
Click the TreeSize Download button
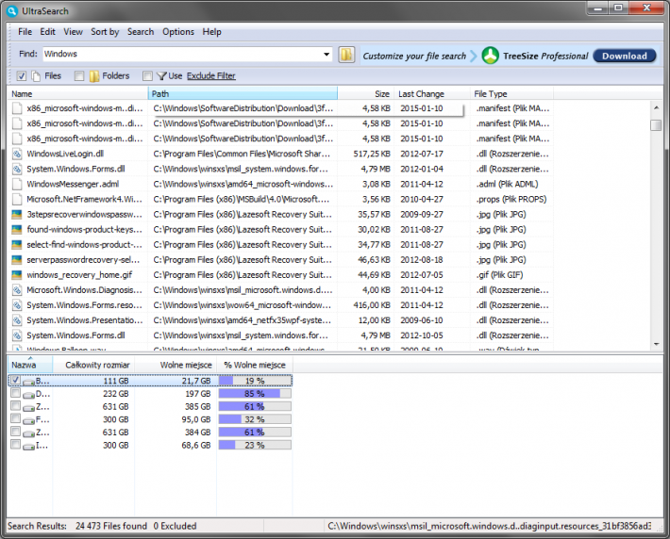point(625,56)
